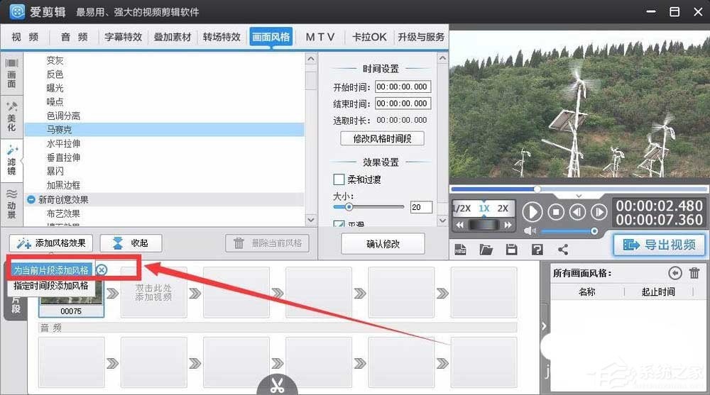Choose the 曝光 style
This screenshot has height=395, width=710.
[x=55, y=88]
